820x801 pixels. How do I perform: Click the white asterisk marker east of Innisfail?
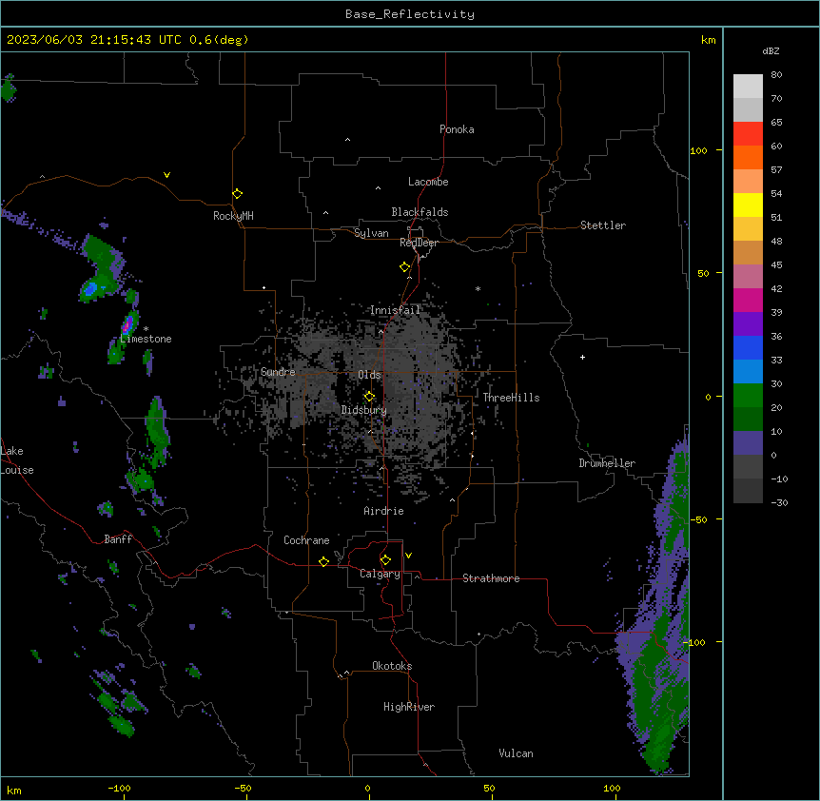pos(478,288)
